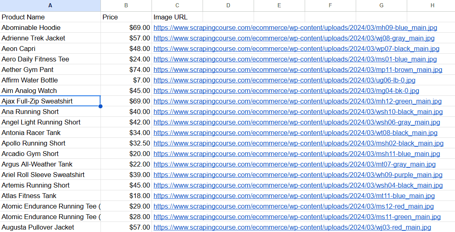
Task: Open the wj03-red_main.jpg image link
Action: (x=292, y=228)
